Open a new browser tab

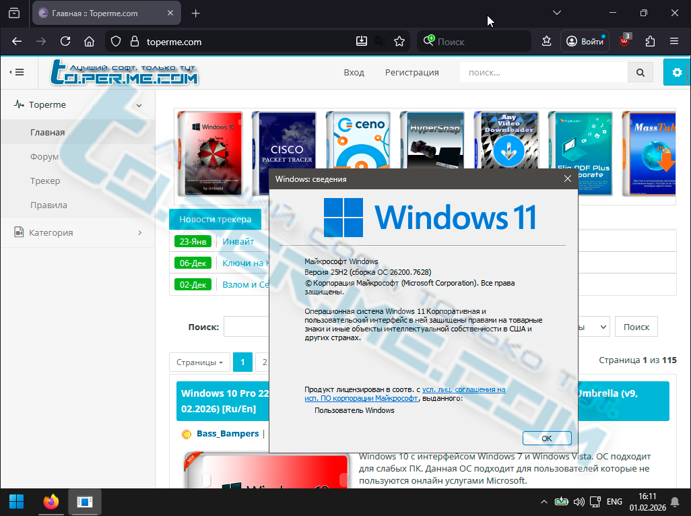[x=196, y=13]
